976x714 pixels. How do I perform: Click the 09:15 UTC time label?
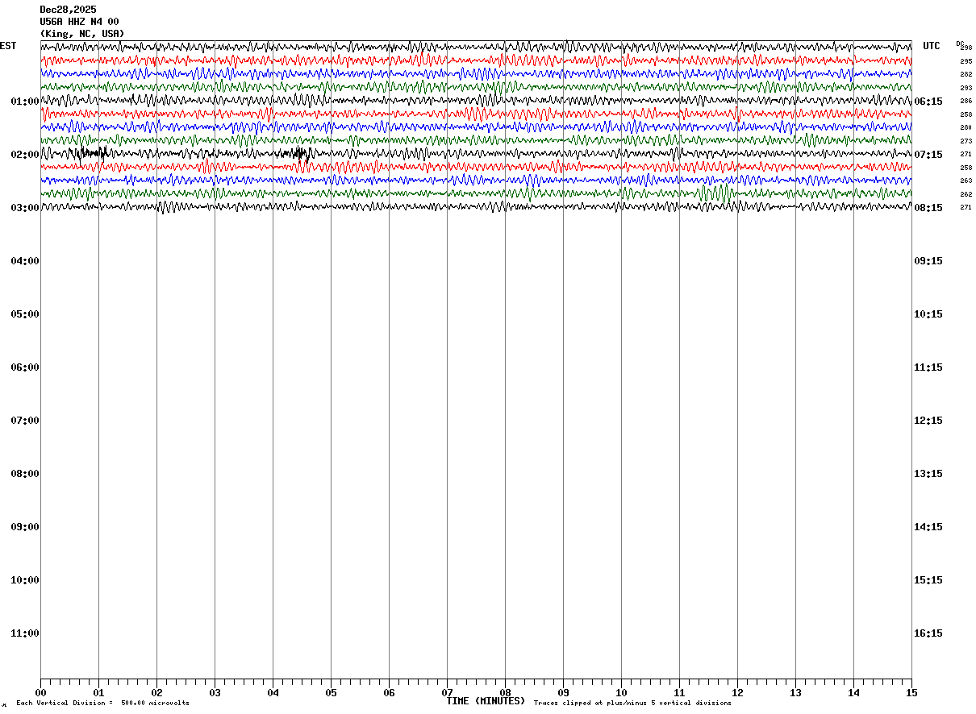928,261
